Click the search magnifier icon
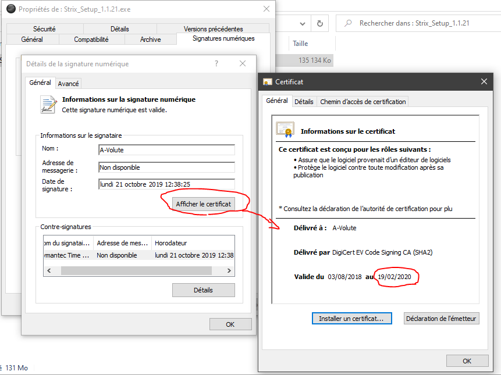Image resolution: width=501 pixels, height=375 pixels. 348,23
